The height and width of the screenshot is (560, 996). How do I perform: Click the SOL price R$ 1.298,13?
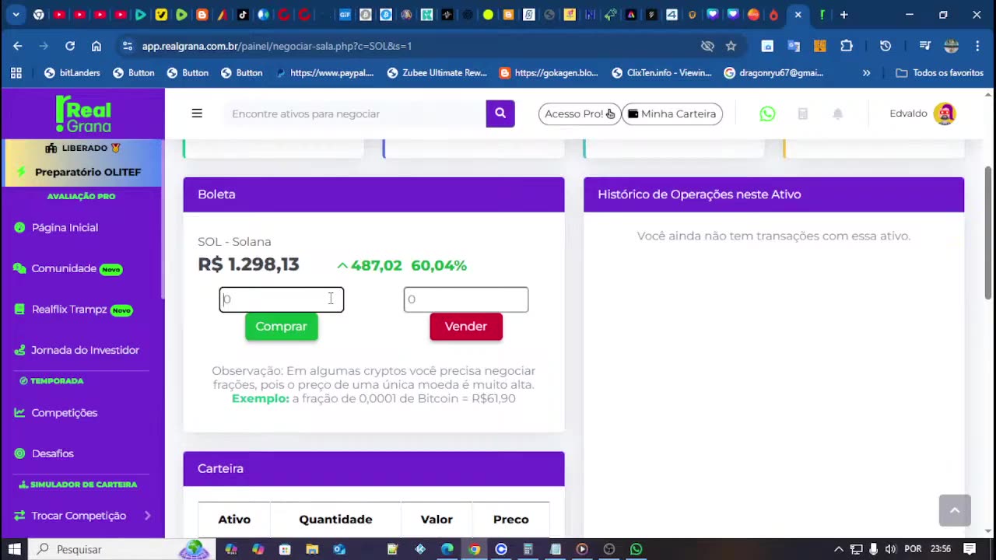248,264
